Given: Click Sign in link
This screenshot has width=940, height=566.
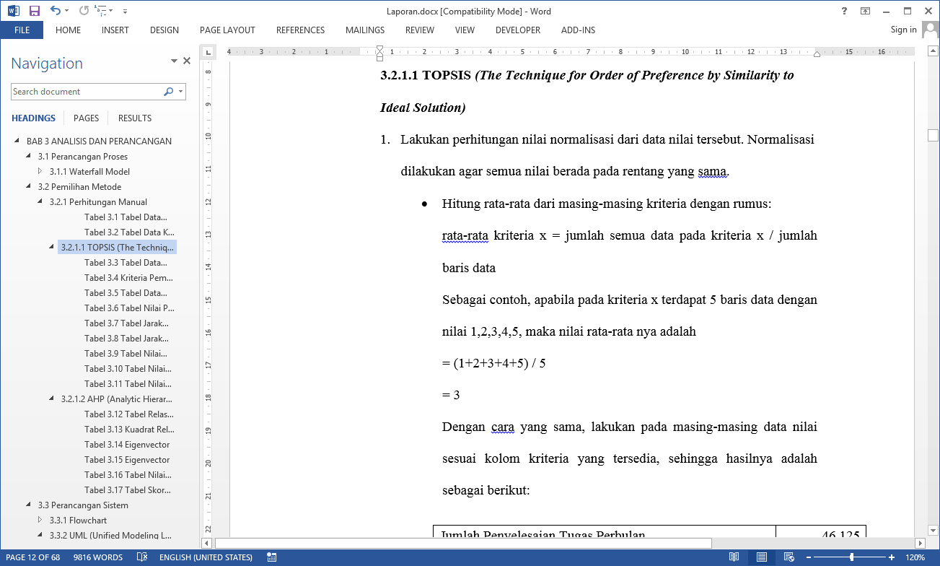Looking at the screenshot, I should tap(903, 30).
